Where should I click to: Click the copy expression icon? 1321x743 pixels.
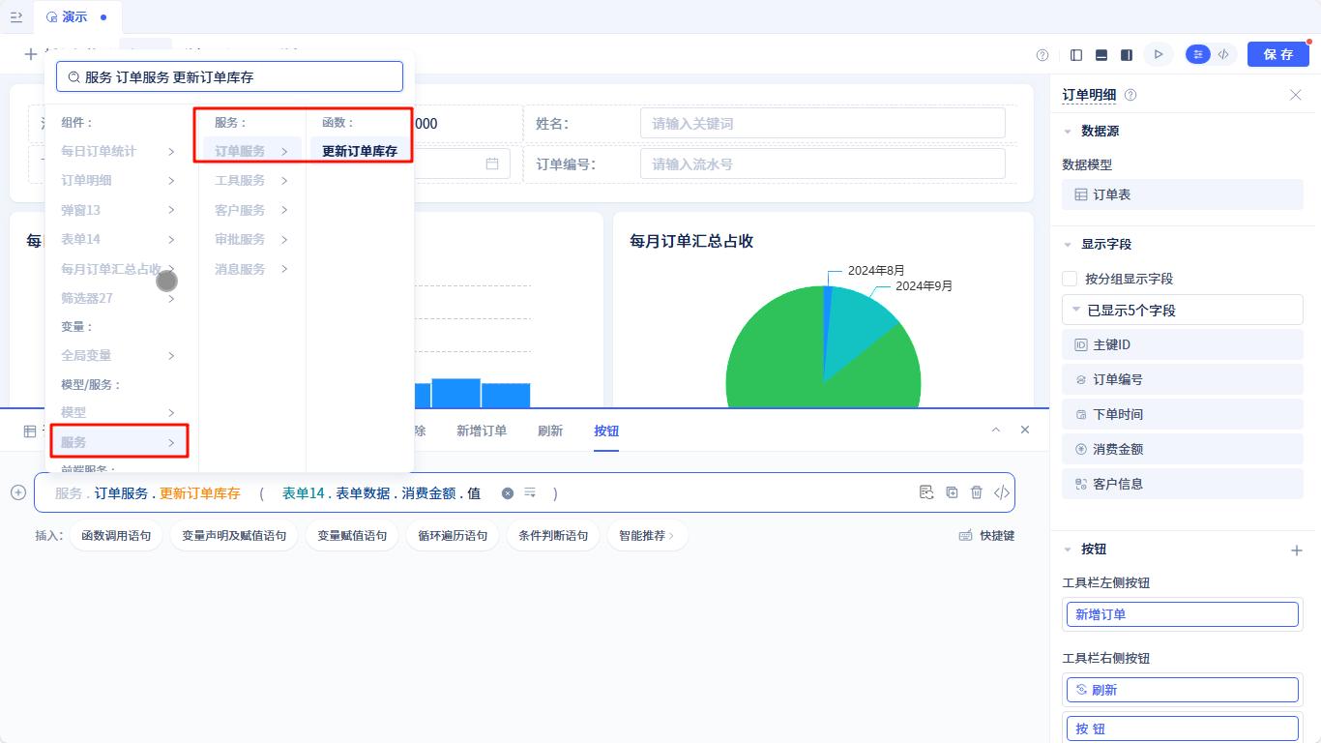[953, 492]
